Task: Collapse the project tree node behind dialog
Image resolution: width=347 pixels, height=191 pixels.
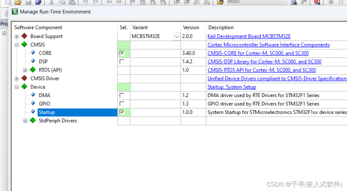Action: click(x=4, y=33)
